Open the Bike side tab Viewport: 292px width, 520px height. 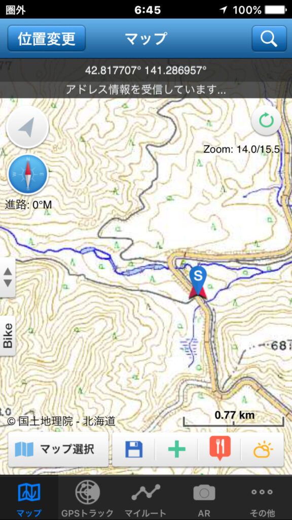pos(8,336)
